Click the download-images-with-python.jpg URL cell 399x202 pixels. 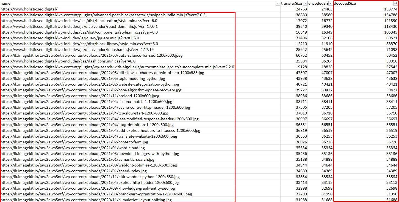[140, 154]
